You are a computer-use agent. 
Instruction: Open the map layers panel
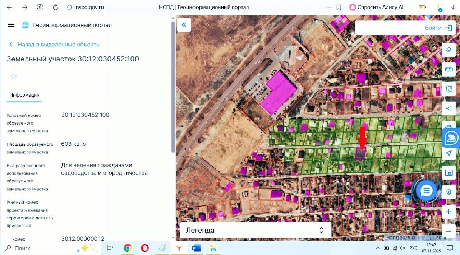[448, 50]
